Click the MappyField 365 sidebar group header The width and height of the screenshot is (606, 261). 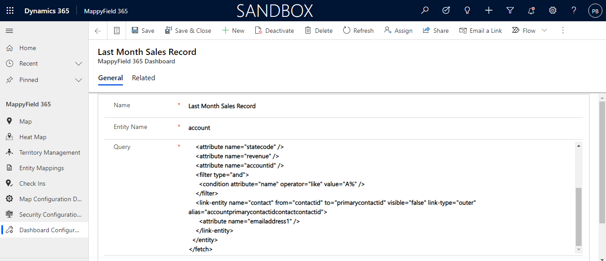[28, 105]
